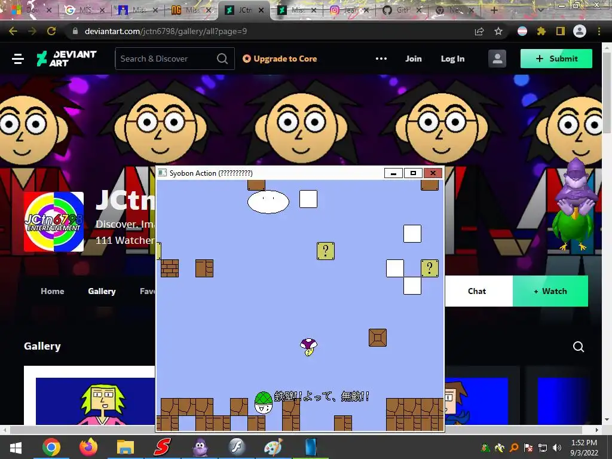Open the Chrome profile avatar
The height and width of the screenshot is (459, 612).
click(580, 31)
